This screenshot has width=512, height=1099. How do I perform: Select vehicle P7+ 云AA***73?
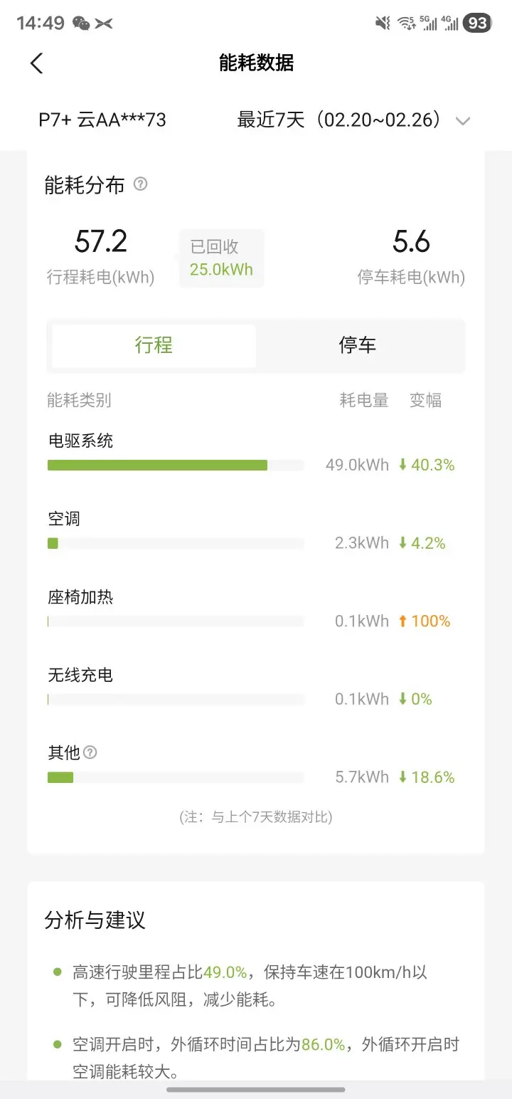[x=102, y=120]
